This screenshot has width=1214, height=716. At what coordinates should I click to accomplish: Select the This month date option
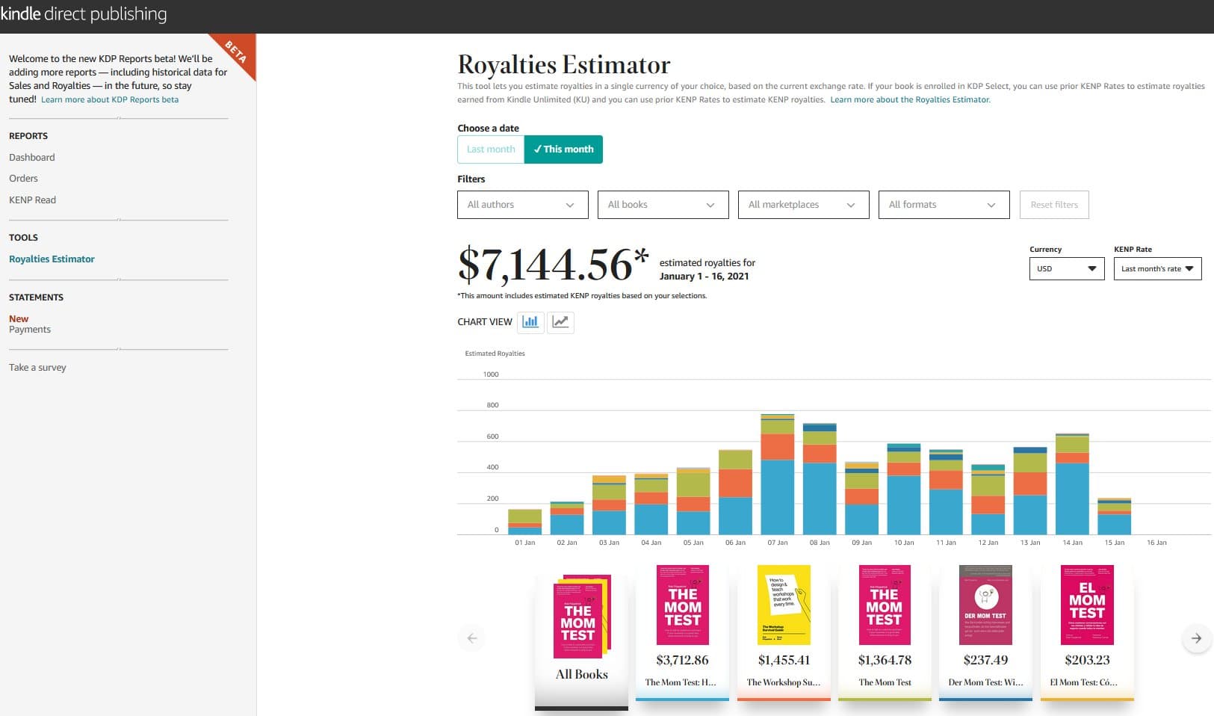[x=564, y=149]
